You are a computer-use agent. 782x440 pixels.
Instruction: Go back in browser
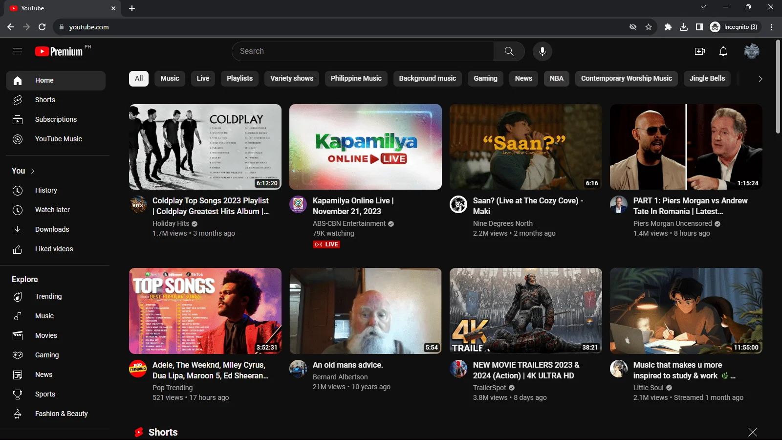click(x=11, y=27)
